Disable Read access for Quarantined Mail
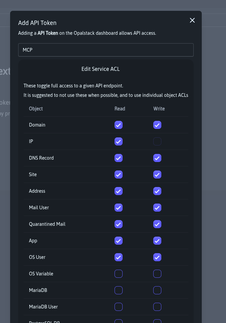226x323 pixels. point(119,224)
